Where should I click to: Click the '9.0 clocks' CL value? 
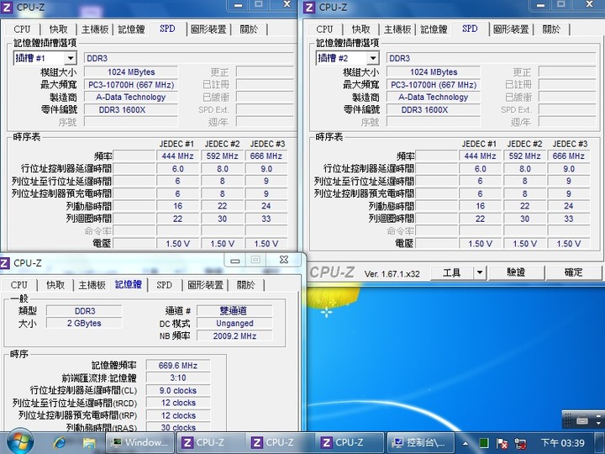coord(178,391)
